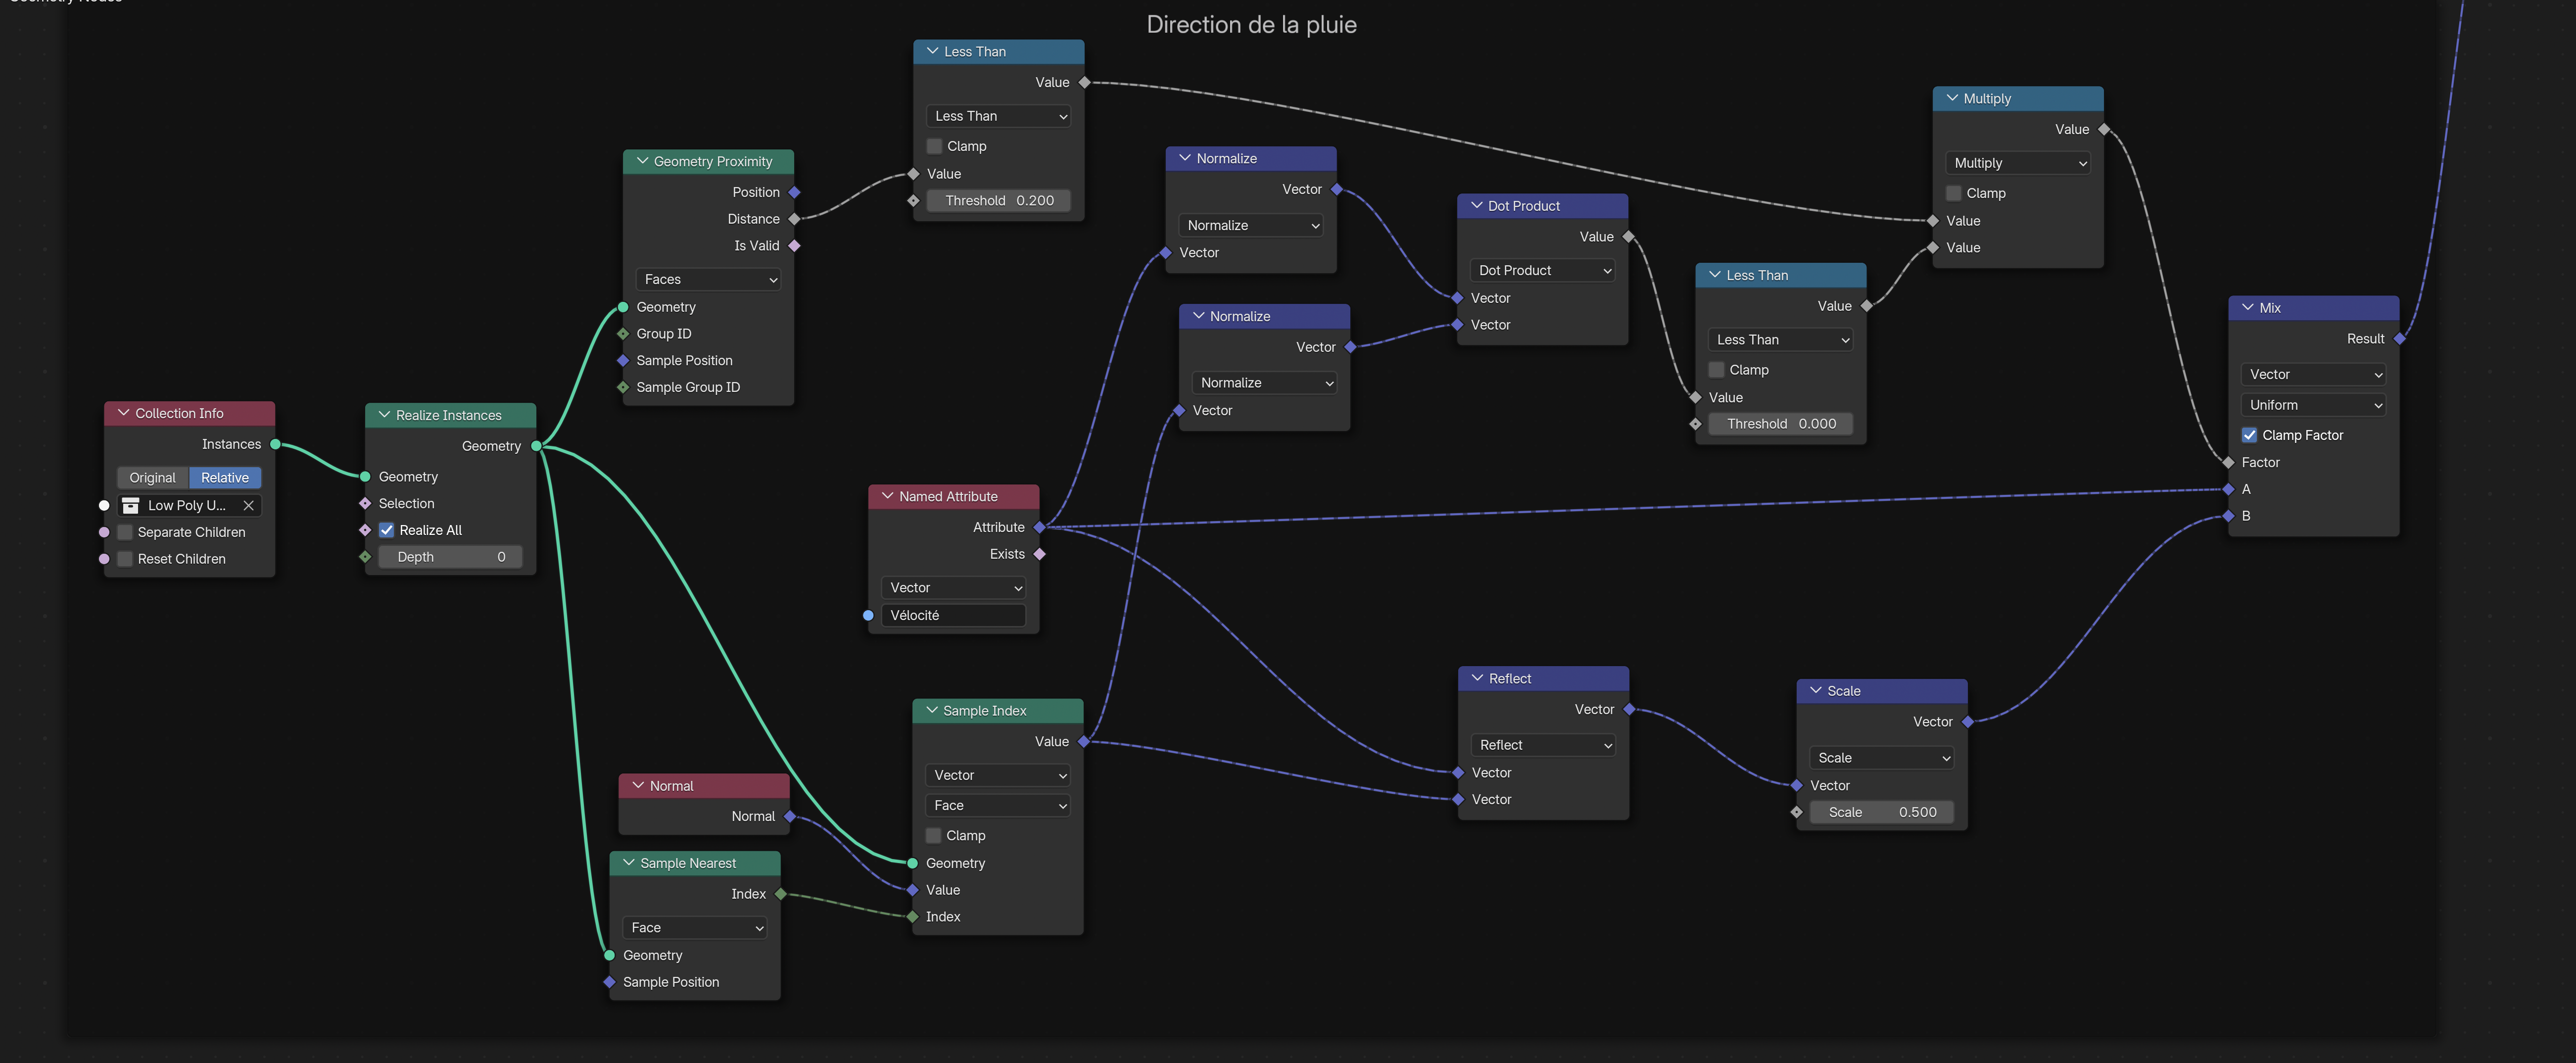2576x1063 pixels.
Task: Click the Group ID input socket
Action: tap(623, 334)
